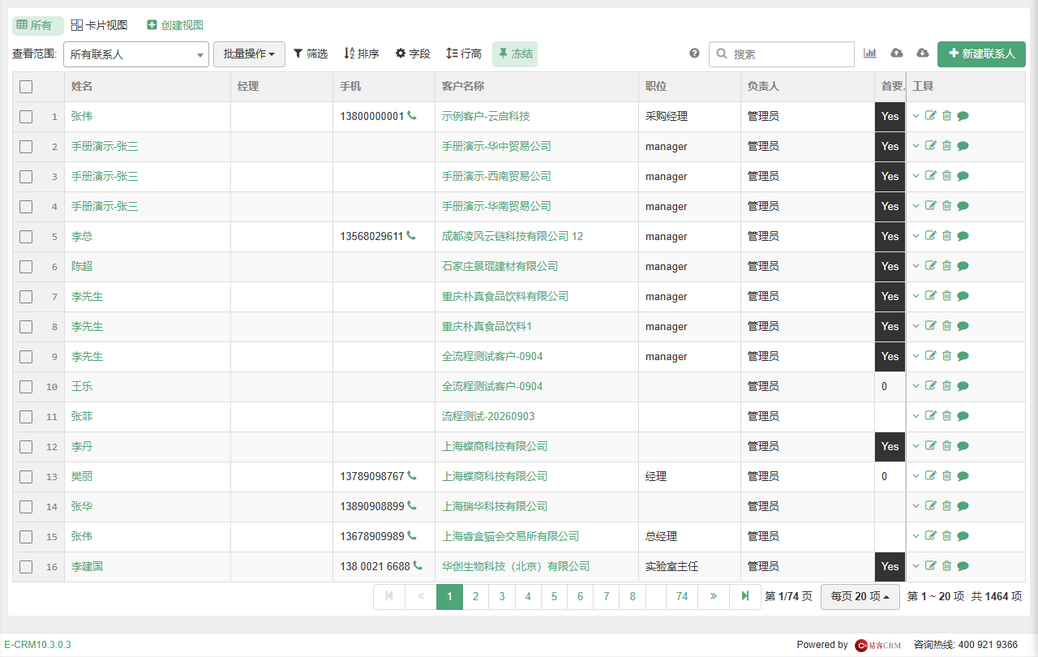Toggle the select-all checkbox in table header
Screen dimensions: 1038x657
tap(26, 87)
